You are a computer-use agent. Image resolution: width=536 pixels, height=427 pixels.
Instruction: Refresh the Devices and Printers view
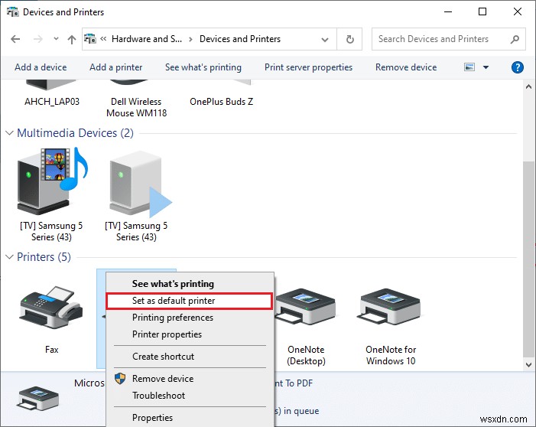[x=349, y=39]
